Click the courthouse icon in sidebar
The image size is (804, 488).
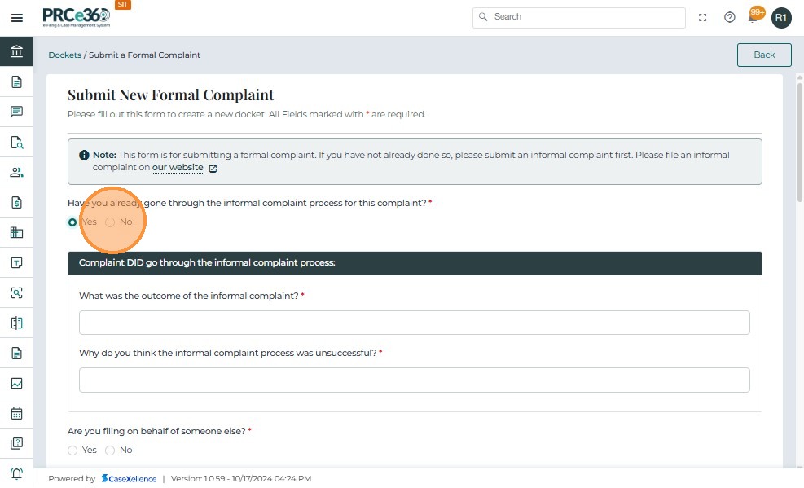16,51
